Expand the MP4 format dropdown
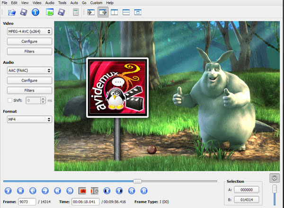 tap(29, 120)
